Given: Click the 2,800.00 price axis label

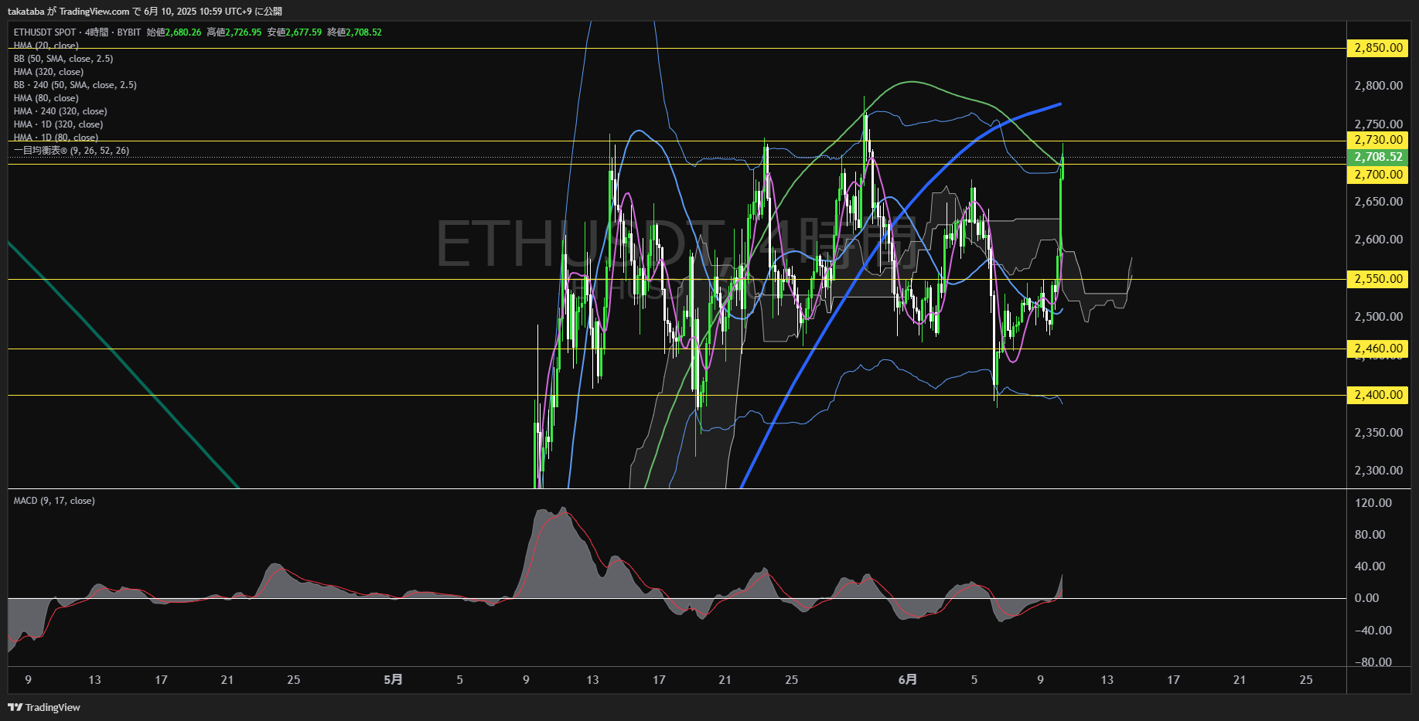Looking at the screenshot, I should 1379,86.
